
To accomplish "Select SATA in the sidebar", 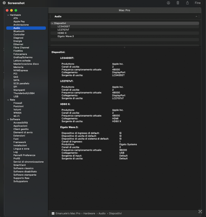I will [x=16, y=80].
